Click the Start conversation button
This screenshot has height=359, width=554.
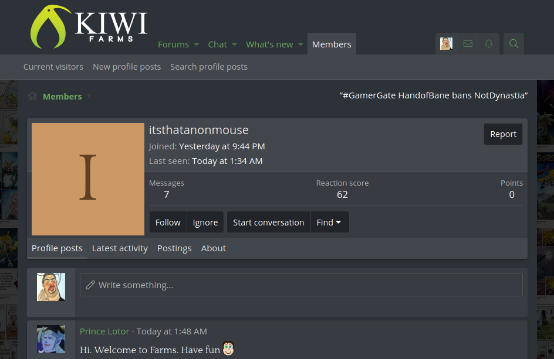coord(269,222)
